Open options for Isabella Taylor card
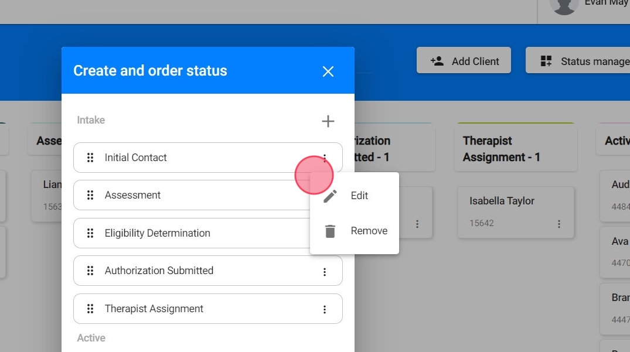This screenshot has width=630, height=352. point(559,224)
